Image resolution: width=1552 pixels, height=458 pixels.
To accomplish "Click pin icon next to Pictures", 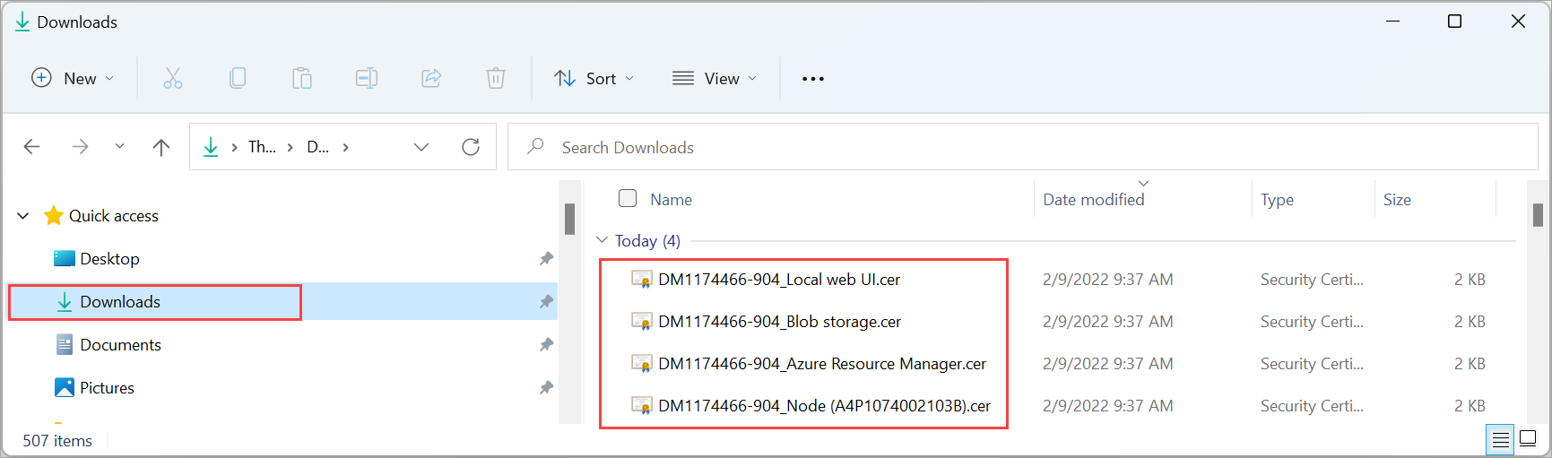I will point(546,388).
